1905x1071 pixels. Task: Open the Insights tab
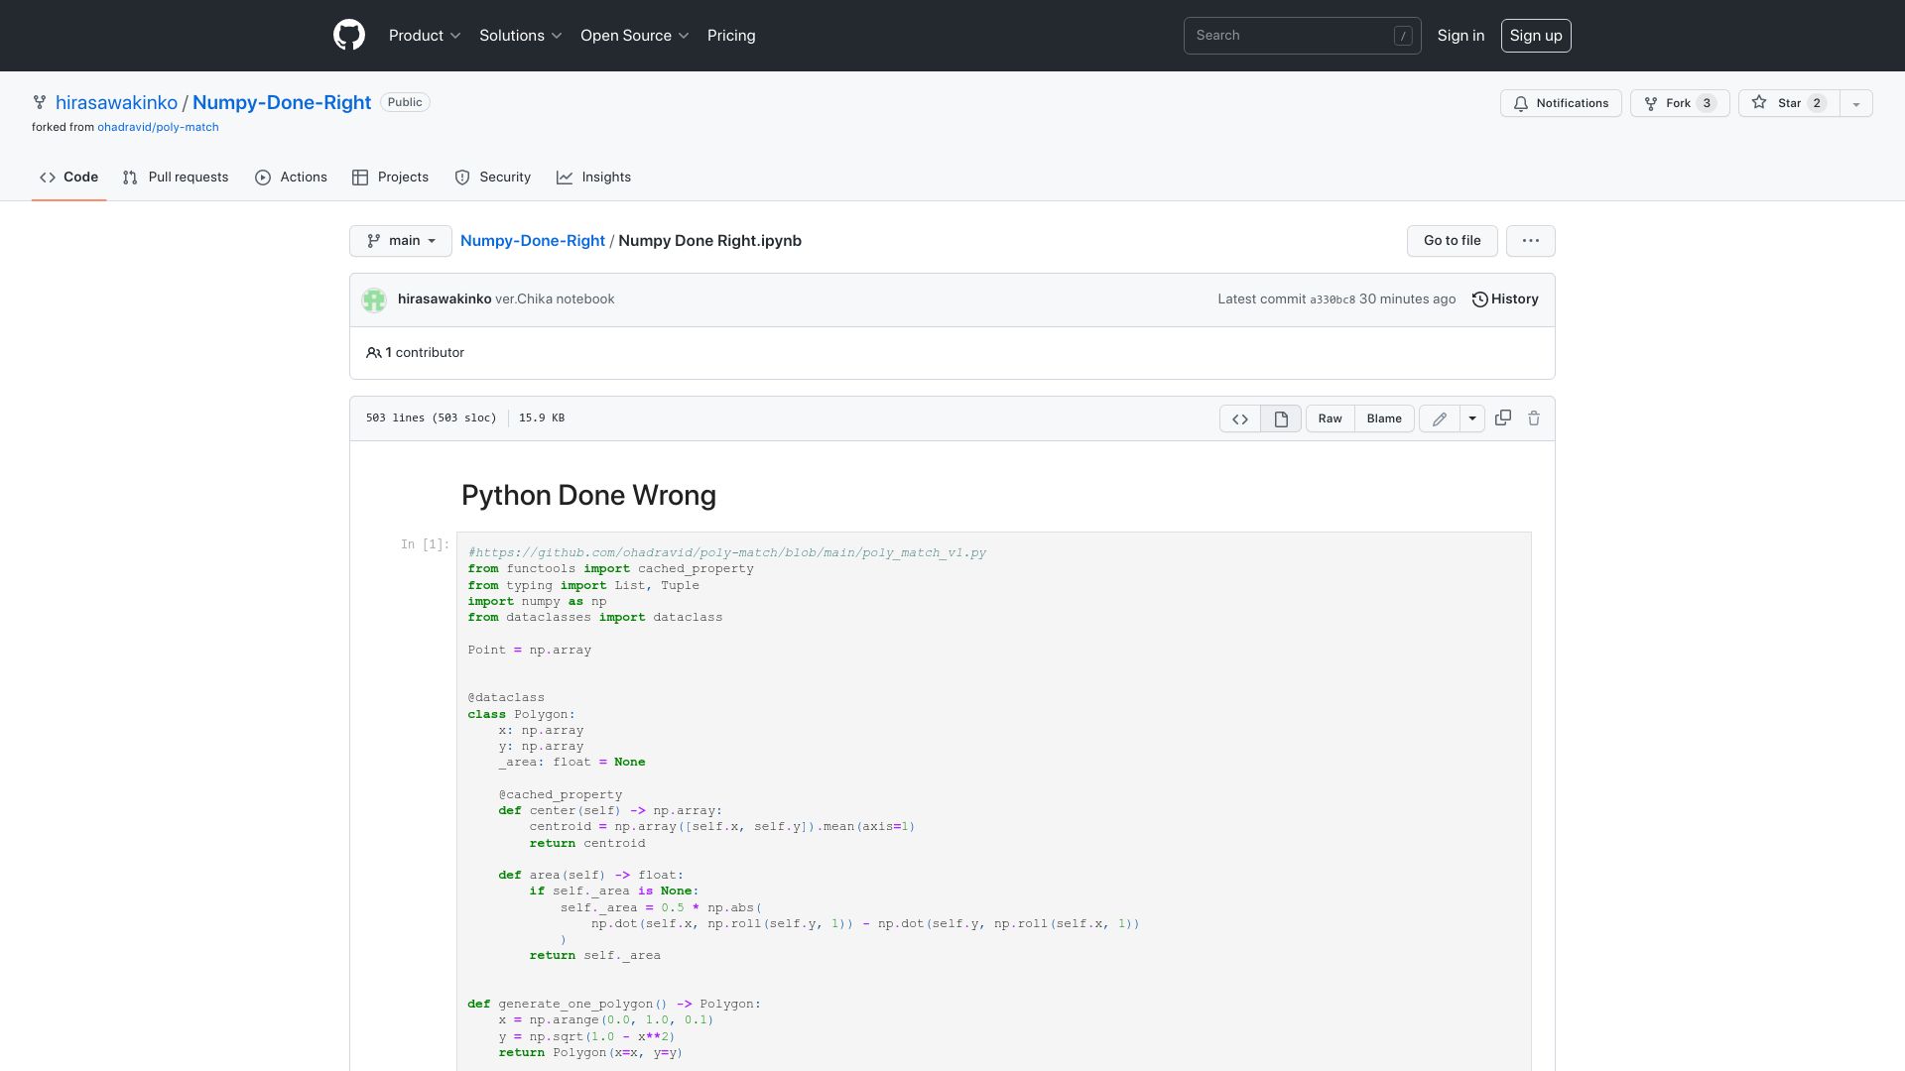coord(593,178)
